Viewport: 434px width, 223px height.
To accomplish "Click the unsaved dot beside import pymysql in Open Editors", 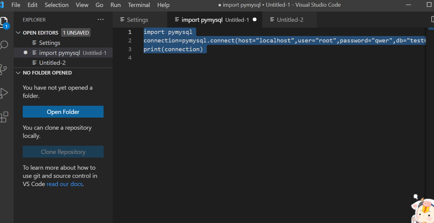I will pyautogui.click(x=26, y=52).
